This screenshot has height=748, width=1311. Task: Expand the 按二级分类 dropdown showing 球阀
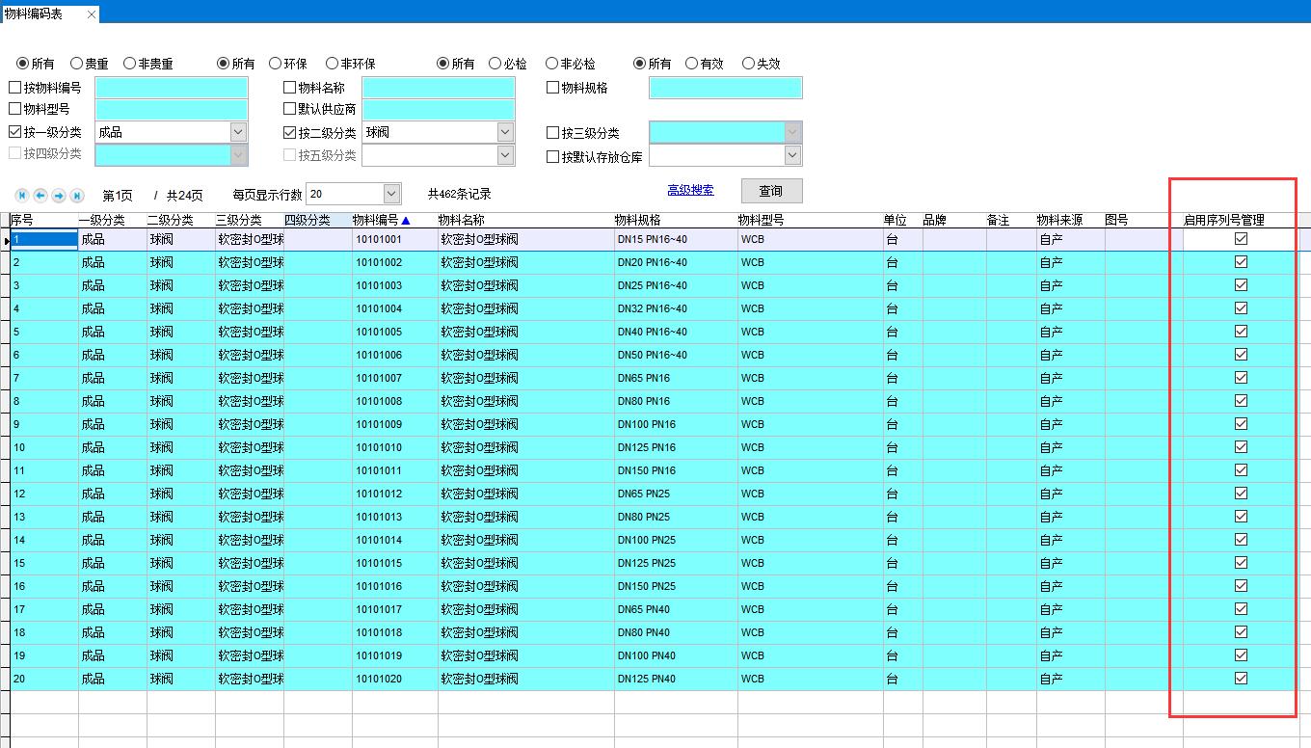(x=505, y=133)
